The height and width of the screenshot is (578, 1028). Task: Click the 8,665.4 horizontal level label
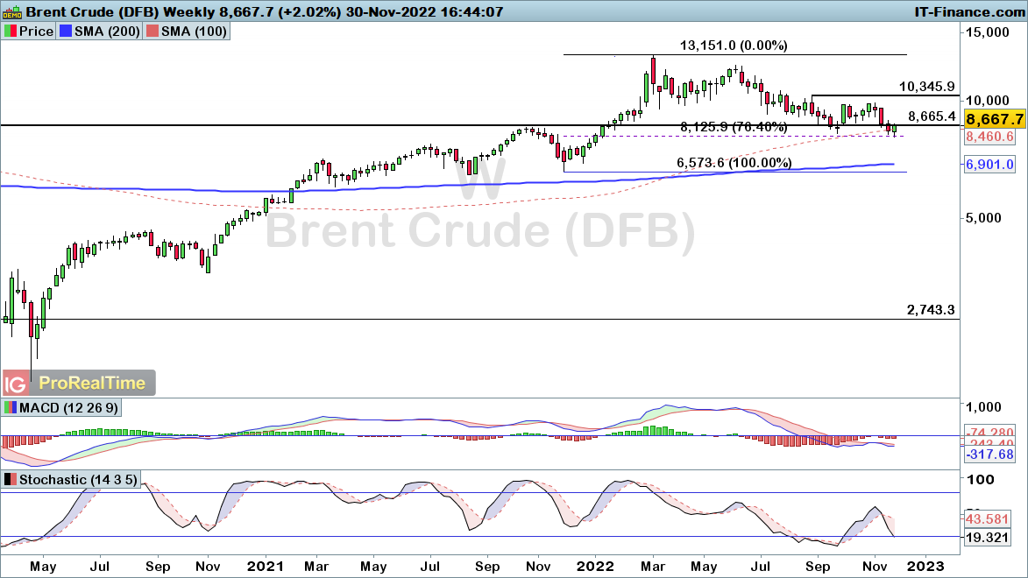(932, 116)
